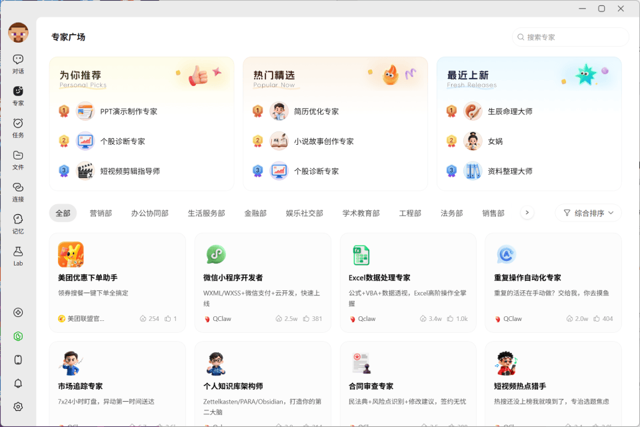Switch to the 法务部 category tab
The image size is (640, 427).
point(452,213)
